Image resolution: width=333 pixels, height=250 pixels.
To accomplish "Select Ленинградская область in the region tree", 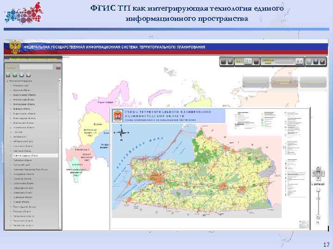I will 25,206.
